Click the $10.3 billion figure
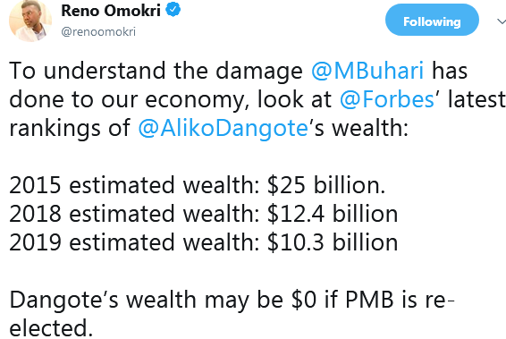The image size is (506, 339). click(x=333, y=242)
